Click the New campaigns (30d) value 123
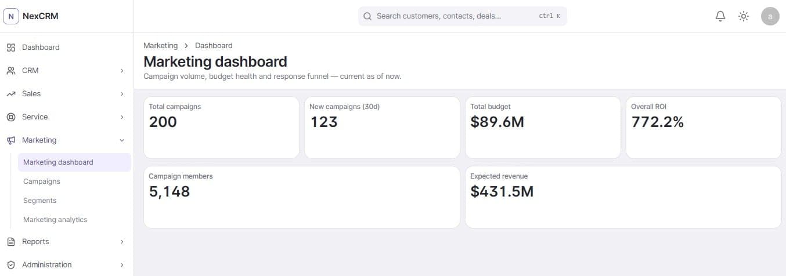 click(x=324, y=122)
